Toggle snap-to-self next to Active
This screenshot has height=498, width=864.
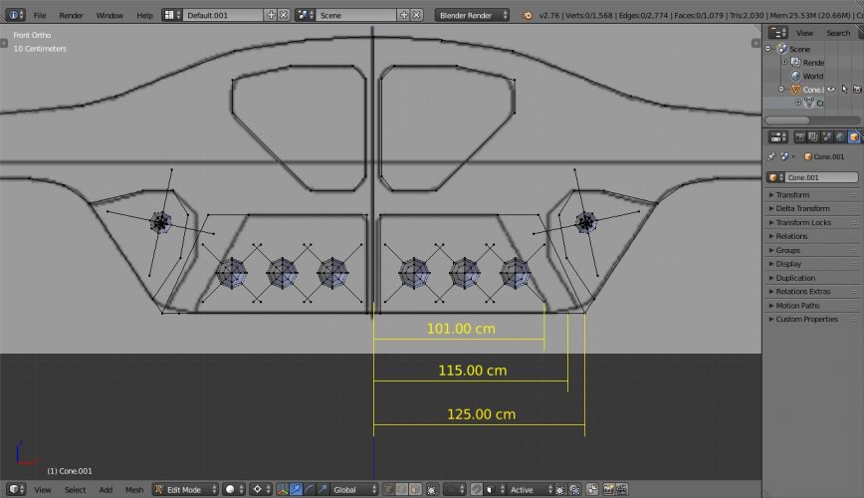click(559, 489)
